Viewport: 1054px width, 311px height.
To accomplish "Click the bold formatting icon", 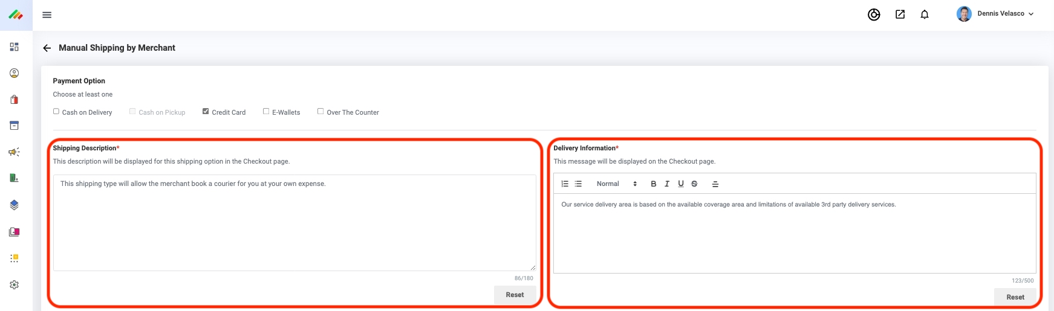I will [653, 184].
